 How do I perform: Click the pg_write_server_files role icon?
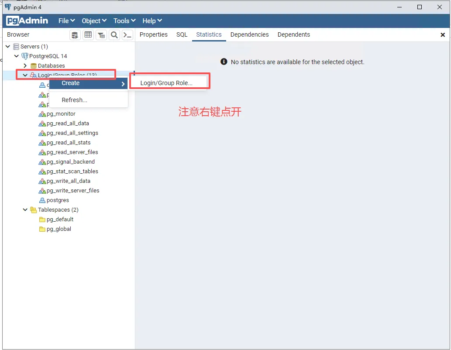[42, 191]
